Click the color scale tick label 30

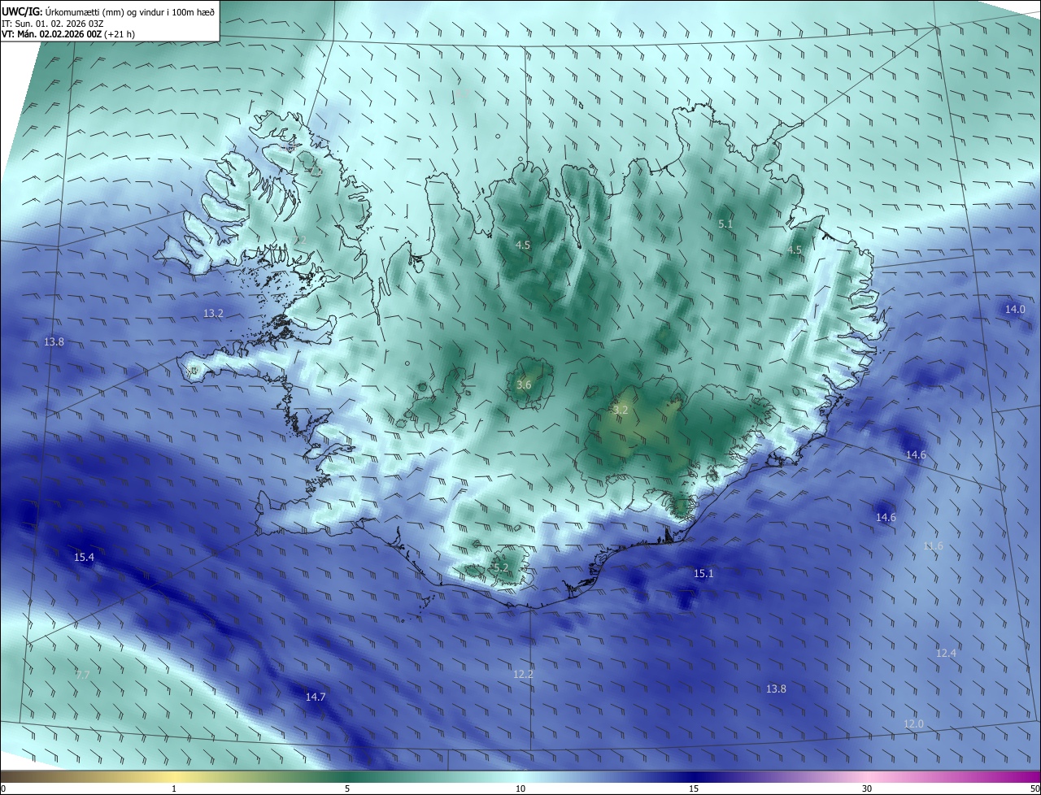(867, 788)
